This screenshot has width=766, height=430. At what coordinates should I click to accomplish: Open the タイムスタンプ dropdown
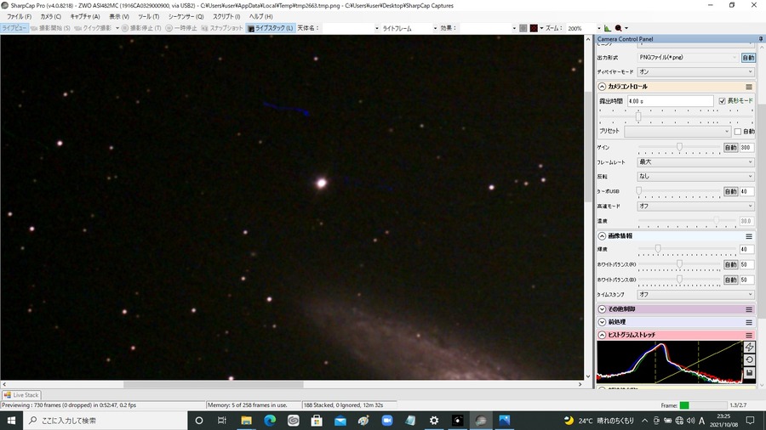pos(695,295)
